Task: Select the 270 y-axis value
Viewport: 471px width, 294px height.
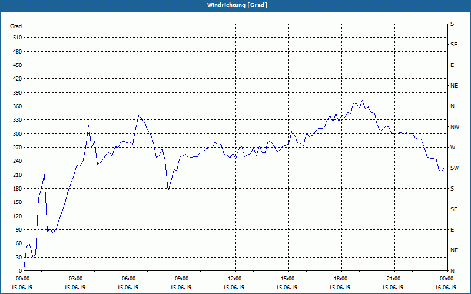Action: pyautogui.click(x=18, y=148)
